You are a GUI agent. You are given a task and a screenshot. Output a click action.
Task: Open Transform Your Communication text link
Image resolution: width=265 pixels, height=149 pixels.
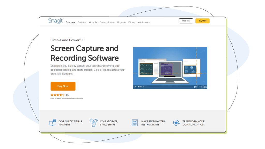click(x=194, y=123)
